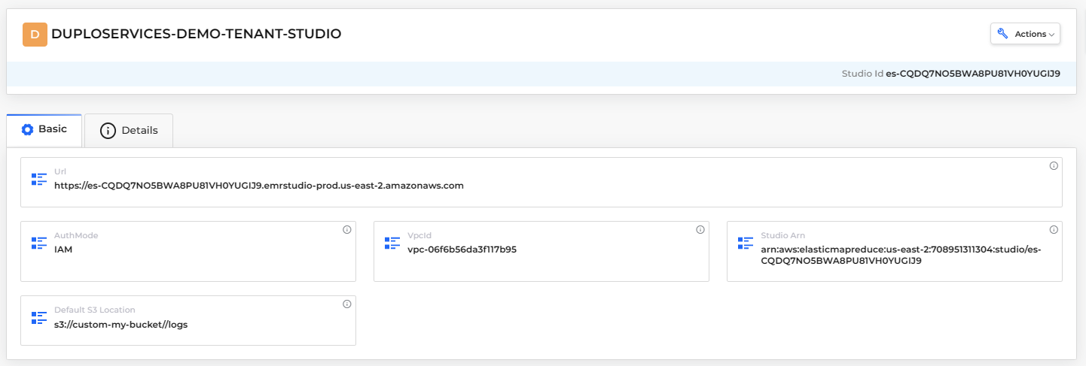The width and height of the screenshot is (1086, 366).
Task: Click the list icon beside Url field
Action: tap(39, 179)
